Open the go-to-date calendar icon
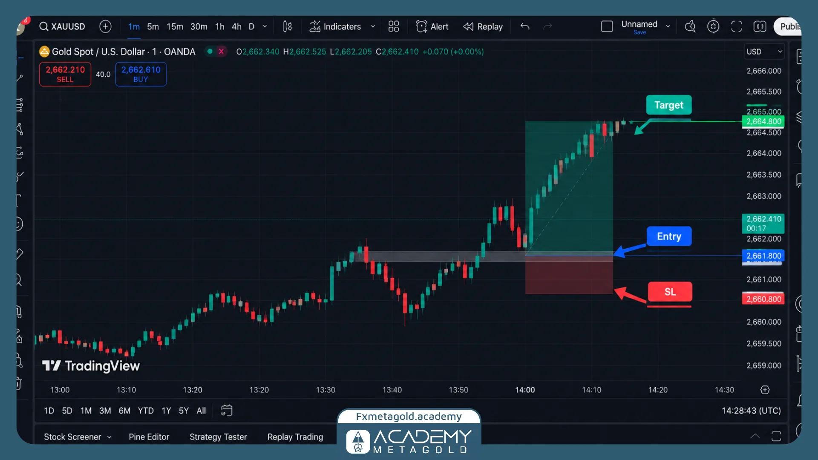Screen dimensions: 818x460 tap(227, 411)
